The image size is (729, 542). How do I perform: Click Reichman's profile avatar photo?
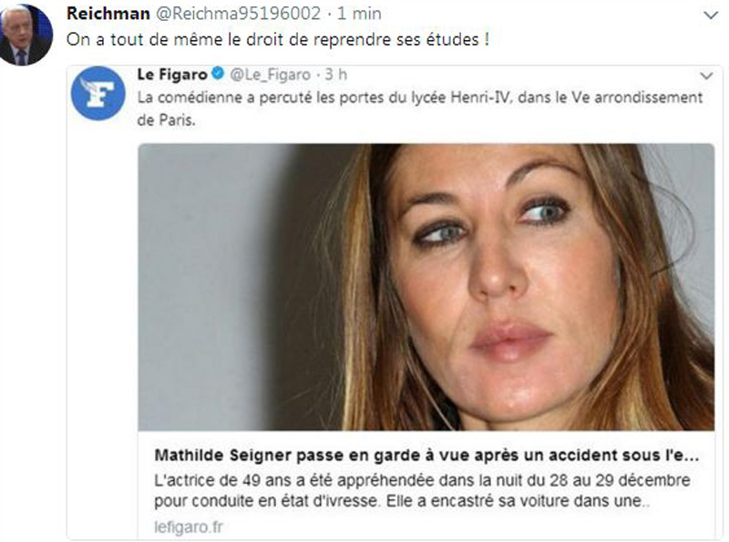(x=26, y=35)
